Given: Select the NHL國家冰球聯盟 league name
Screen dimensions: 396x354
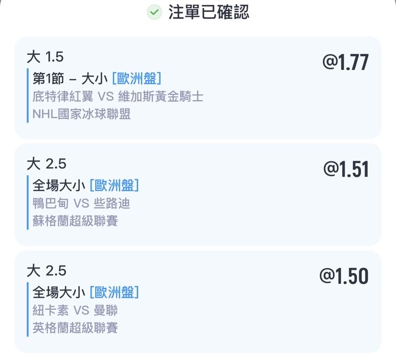Looking at the screenshot, I should (x=82, y=114).
